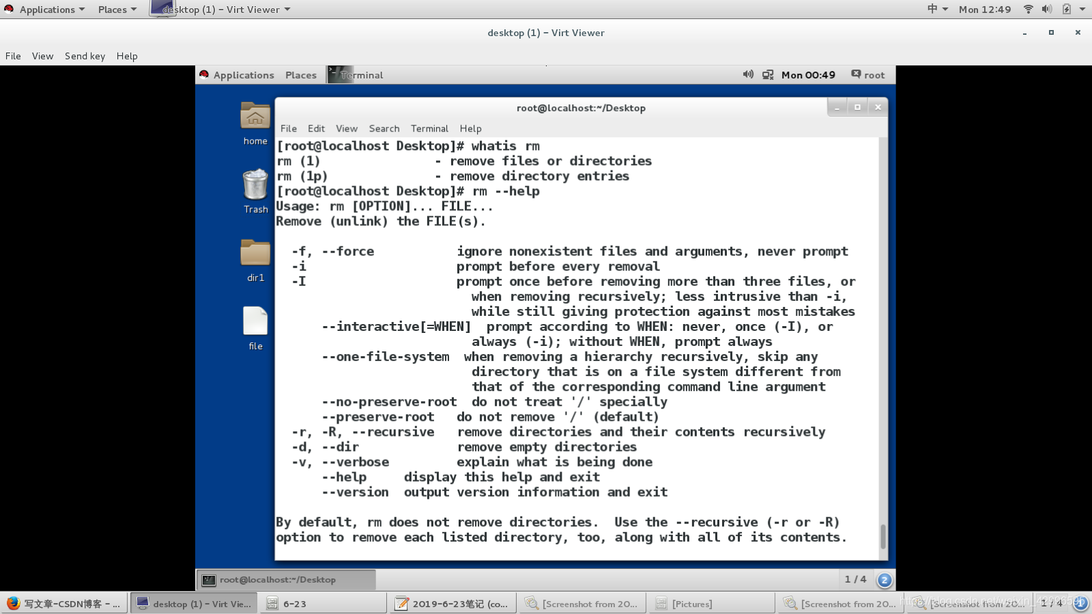Image resolution: width=1092 pixels, height=614 pixels.
Task: Click the display icon beside the guest clock
Action: coord(768,75)
